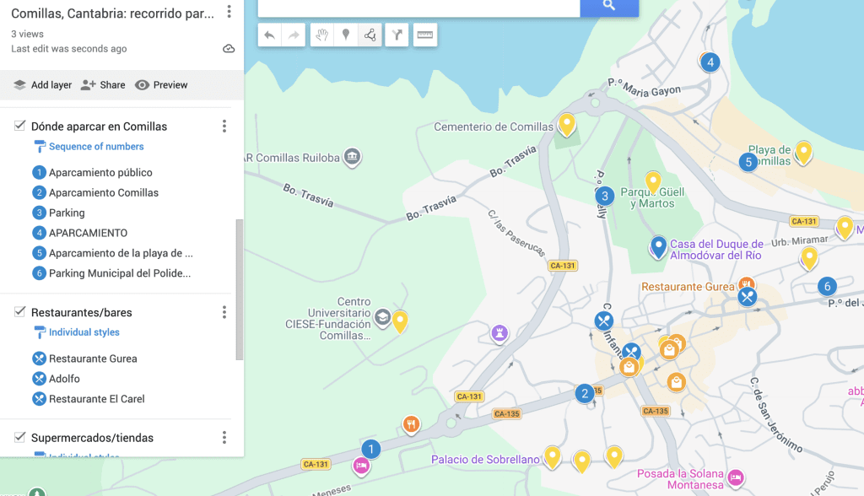
Task: Toggle the Restaurantes/bares layer checkbox
Action: pos(19,312)
